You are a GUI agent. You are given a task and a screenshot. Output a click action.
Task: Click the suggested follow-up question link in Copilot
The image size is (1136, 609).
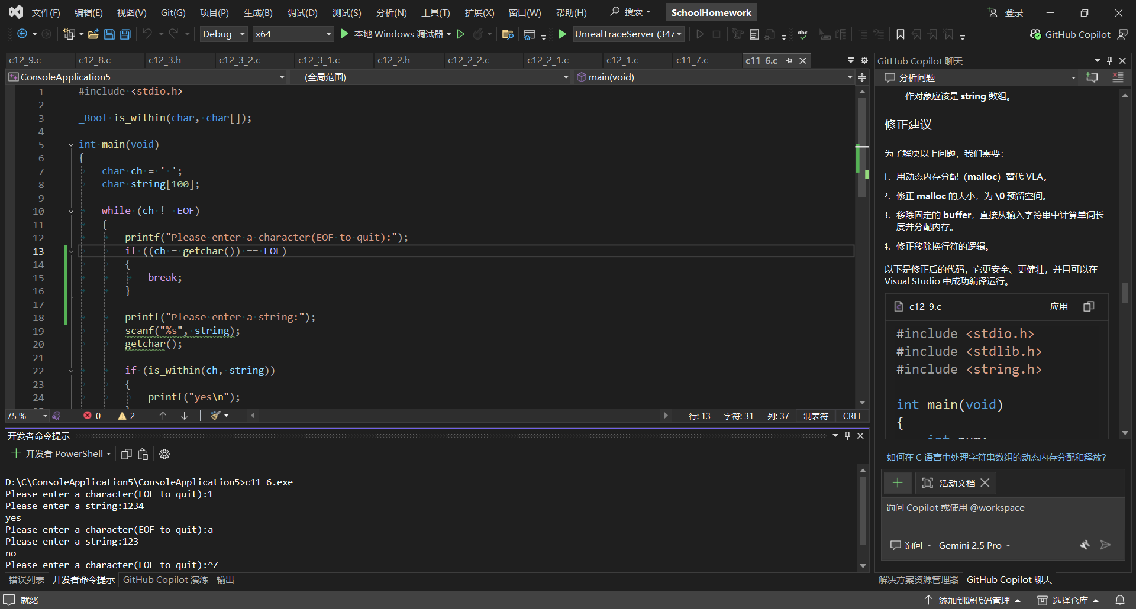coord(996,458)
